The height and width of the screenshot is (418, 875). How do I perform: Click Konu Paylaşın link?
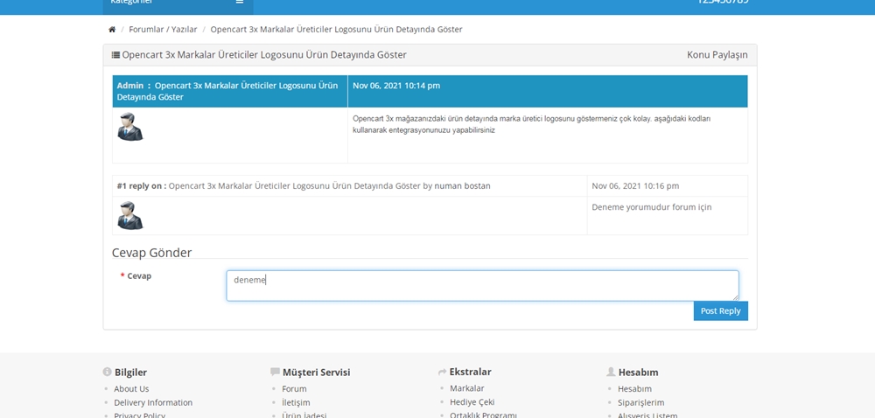[x=717, y=55]
